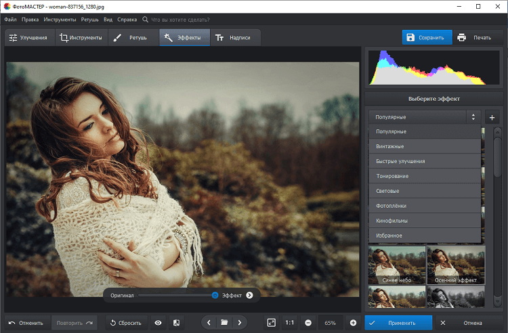Zoom out with the minus icon
Screen dimensions: 508x333
coord(308,323)
